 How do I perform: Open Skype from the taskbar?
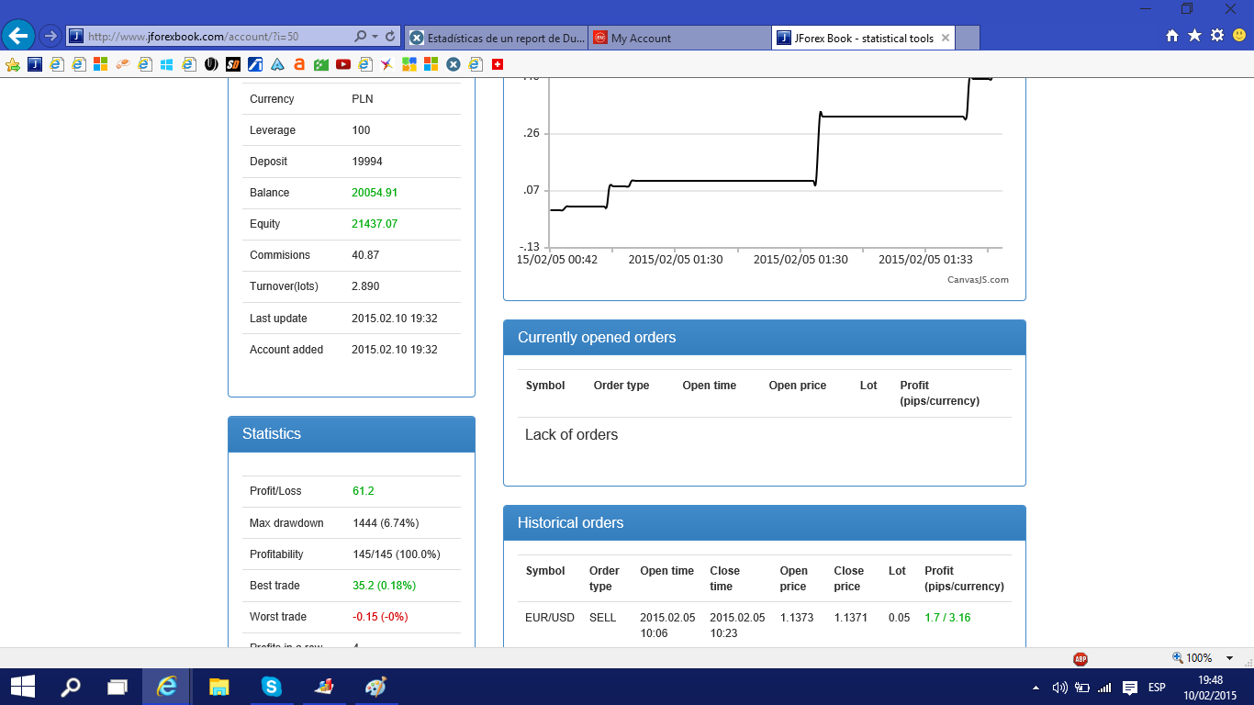271,686
